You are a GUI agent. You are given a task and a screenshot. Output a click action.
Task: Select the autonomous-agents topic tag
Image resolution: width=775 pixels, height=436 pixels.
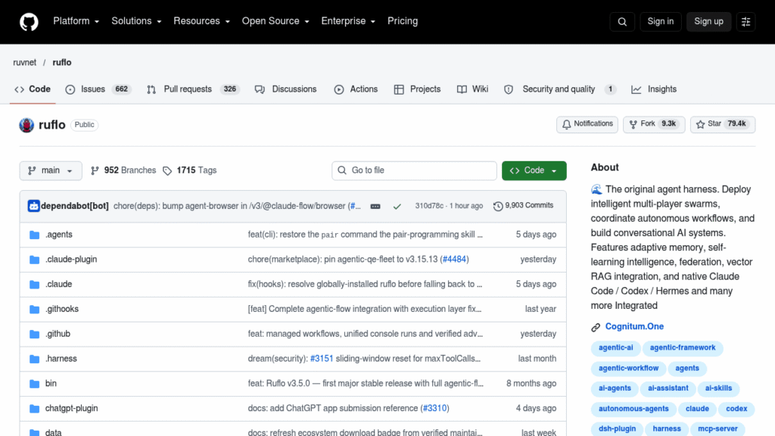tap(633, 410)
